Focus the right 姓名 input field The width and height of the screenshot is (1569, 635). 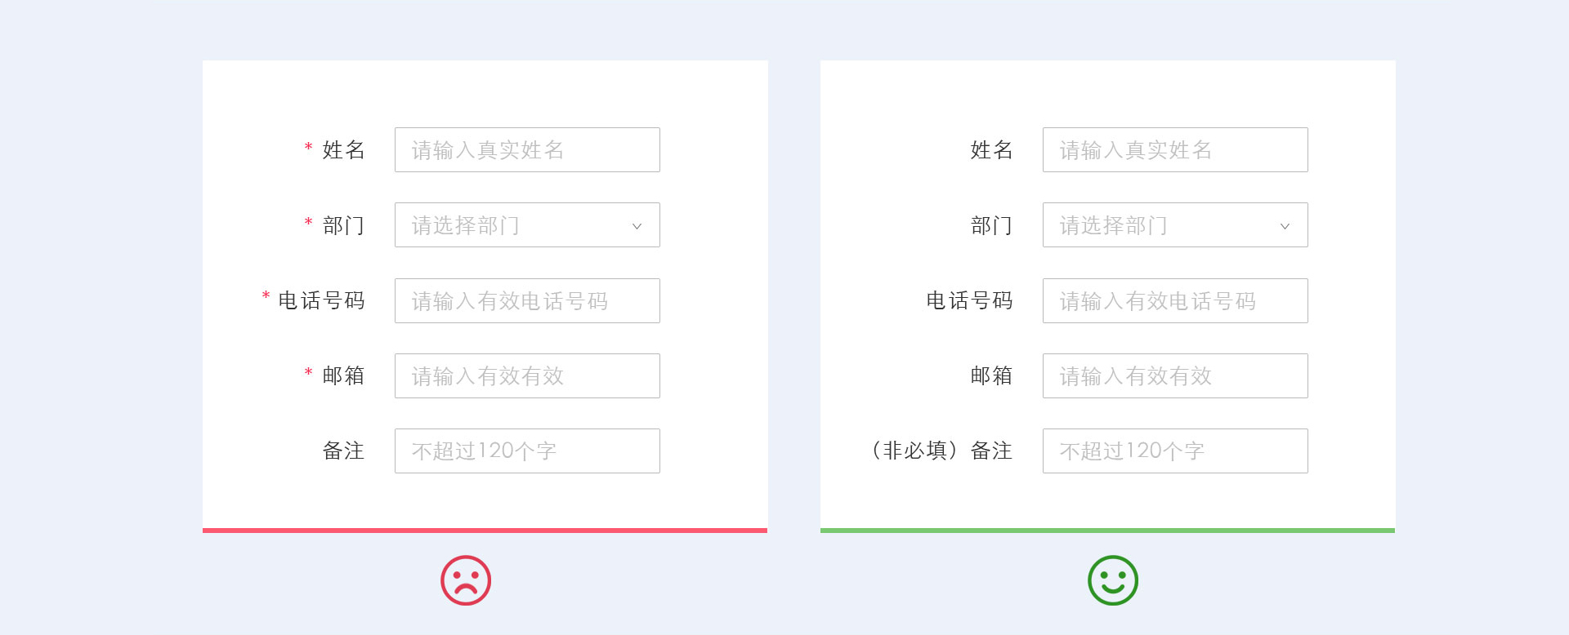click(1175, 150)
